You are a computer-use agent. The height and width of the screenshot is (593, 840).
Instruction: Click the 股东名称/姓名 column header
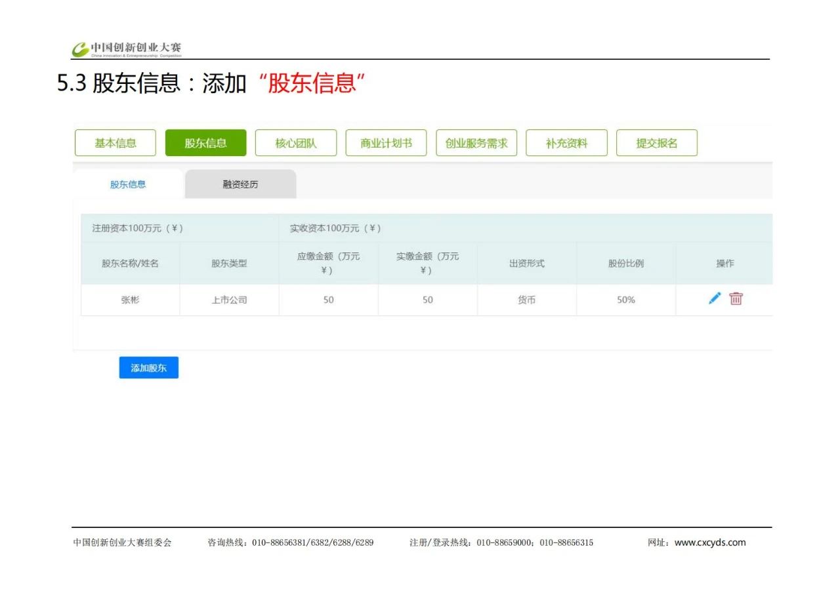point(130,264)
